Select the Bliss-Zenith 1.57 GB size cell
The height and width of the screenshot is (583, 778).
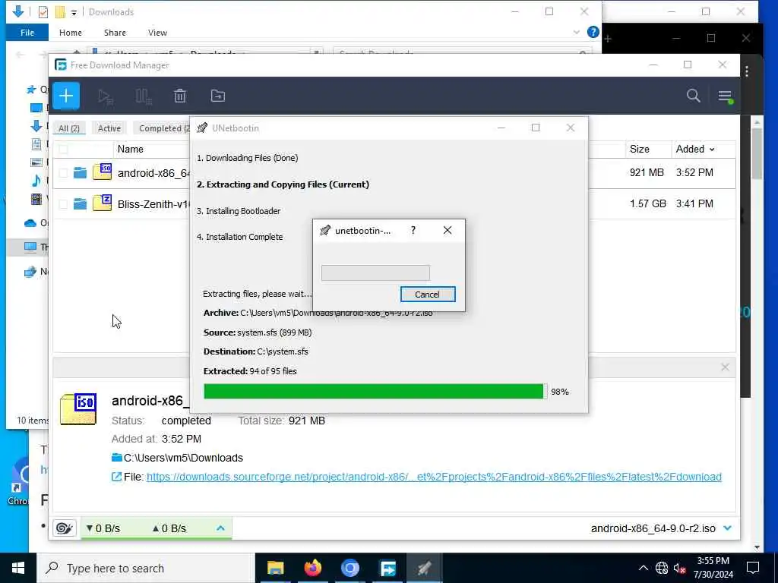pyautogui.click(x=647, y=203)
